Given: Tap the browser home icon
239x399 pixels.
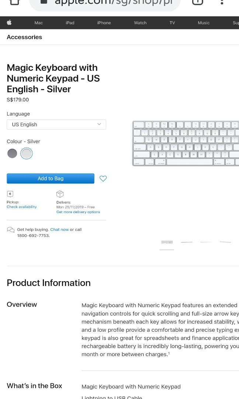Looking at the screenshot, I should tap(14, 2).
